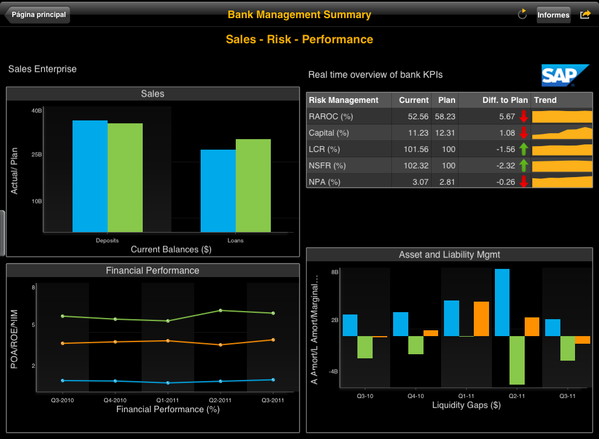Viewport: 599px width, 439px height.
Task: Click the red down arrow for NPA
Action: click(x=524, y=182)
